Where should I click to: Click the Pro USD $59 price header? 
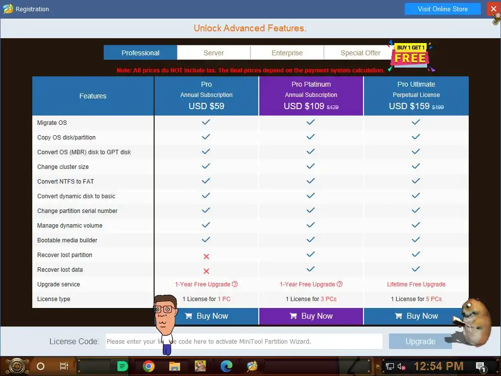point(206,106)
